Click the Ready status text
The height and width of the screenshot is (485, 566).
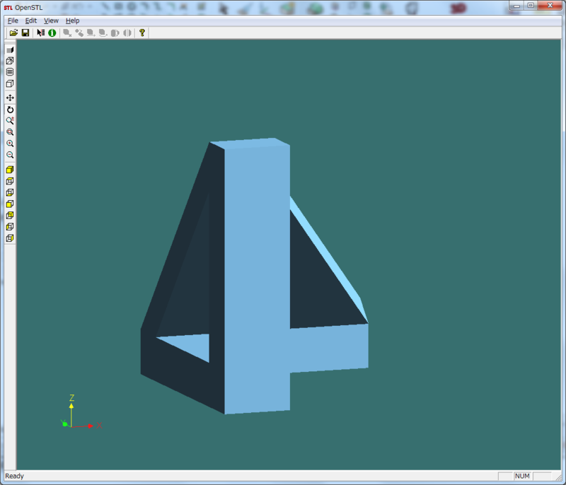click(14, 476)
